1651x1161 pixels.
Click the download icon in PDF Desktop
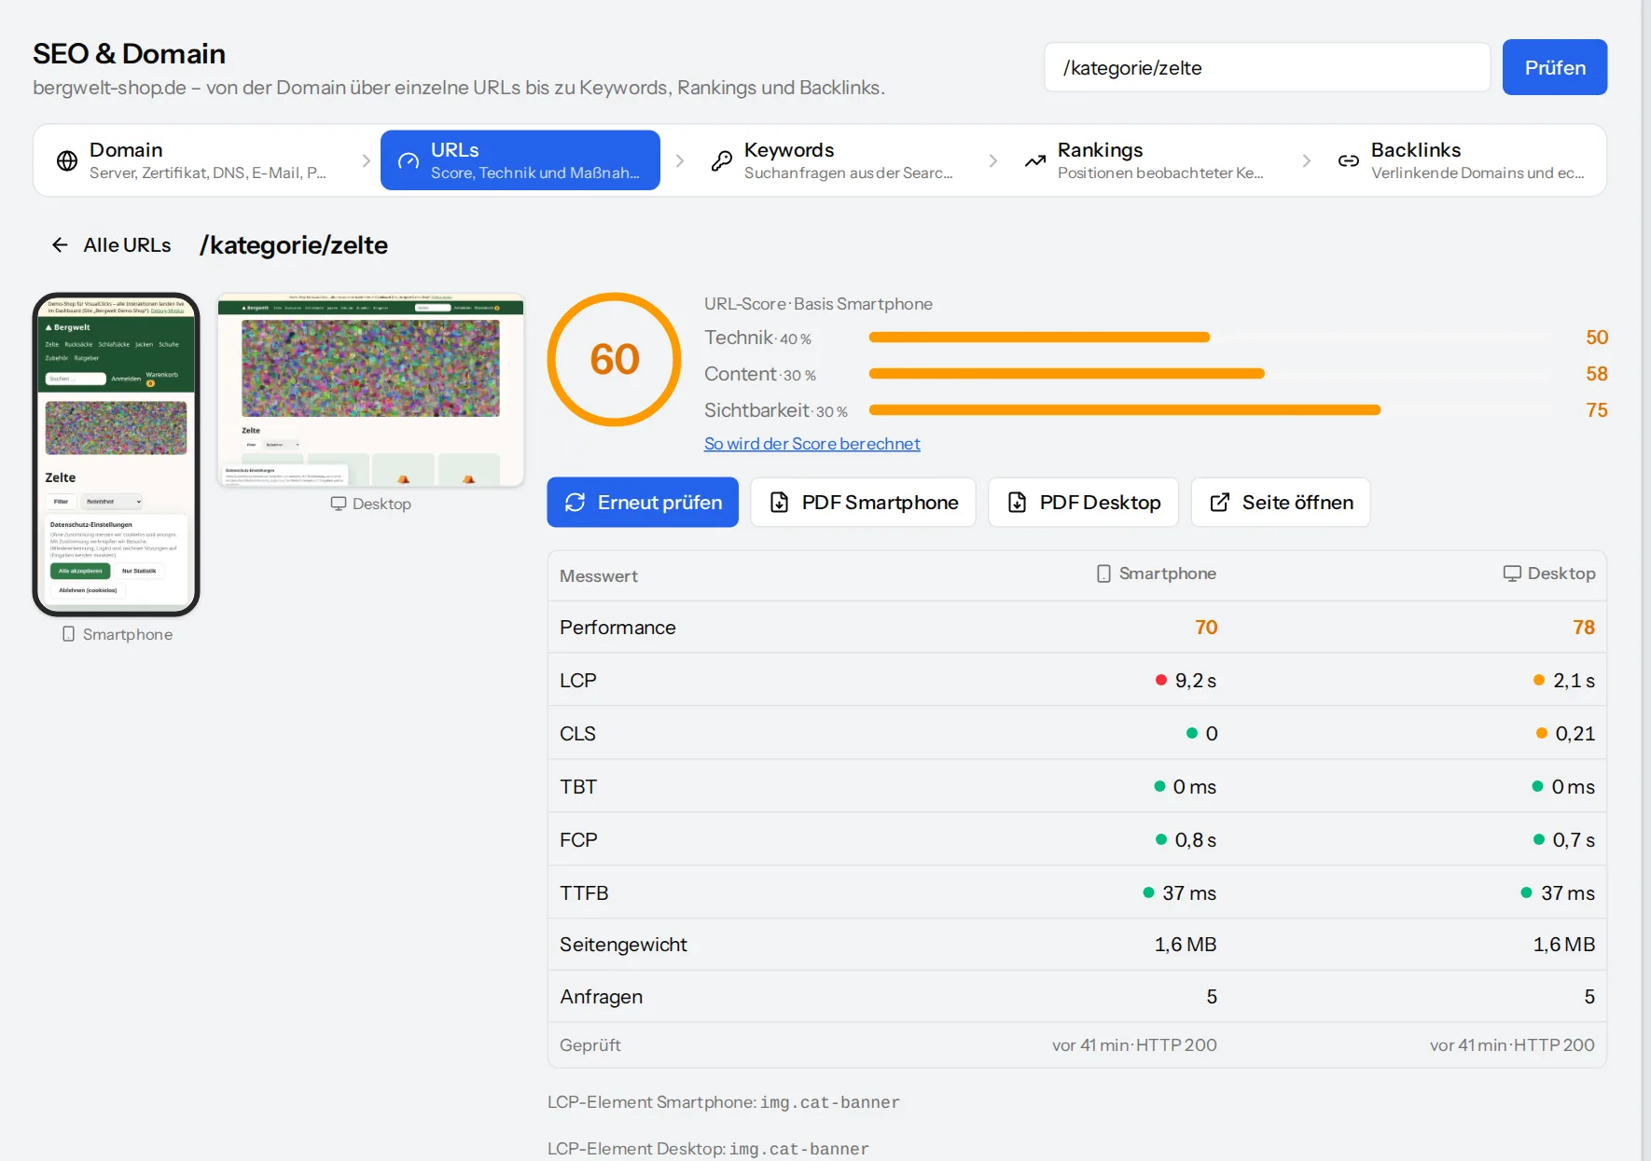pyautogui.click(x=1017, y=503)
